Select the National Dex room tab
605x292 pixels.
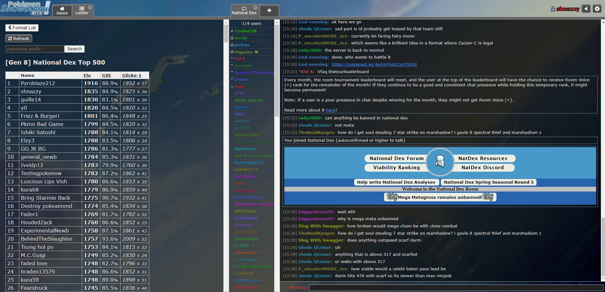(x=244, y=10)
